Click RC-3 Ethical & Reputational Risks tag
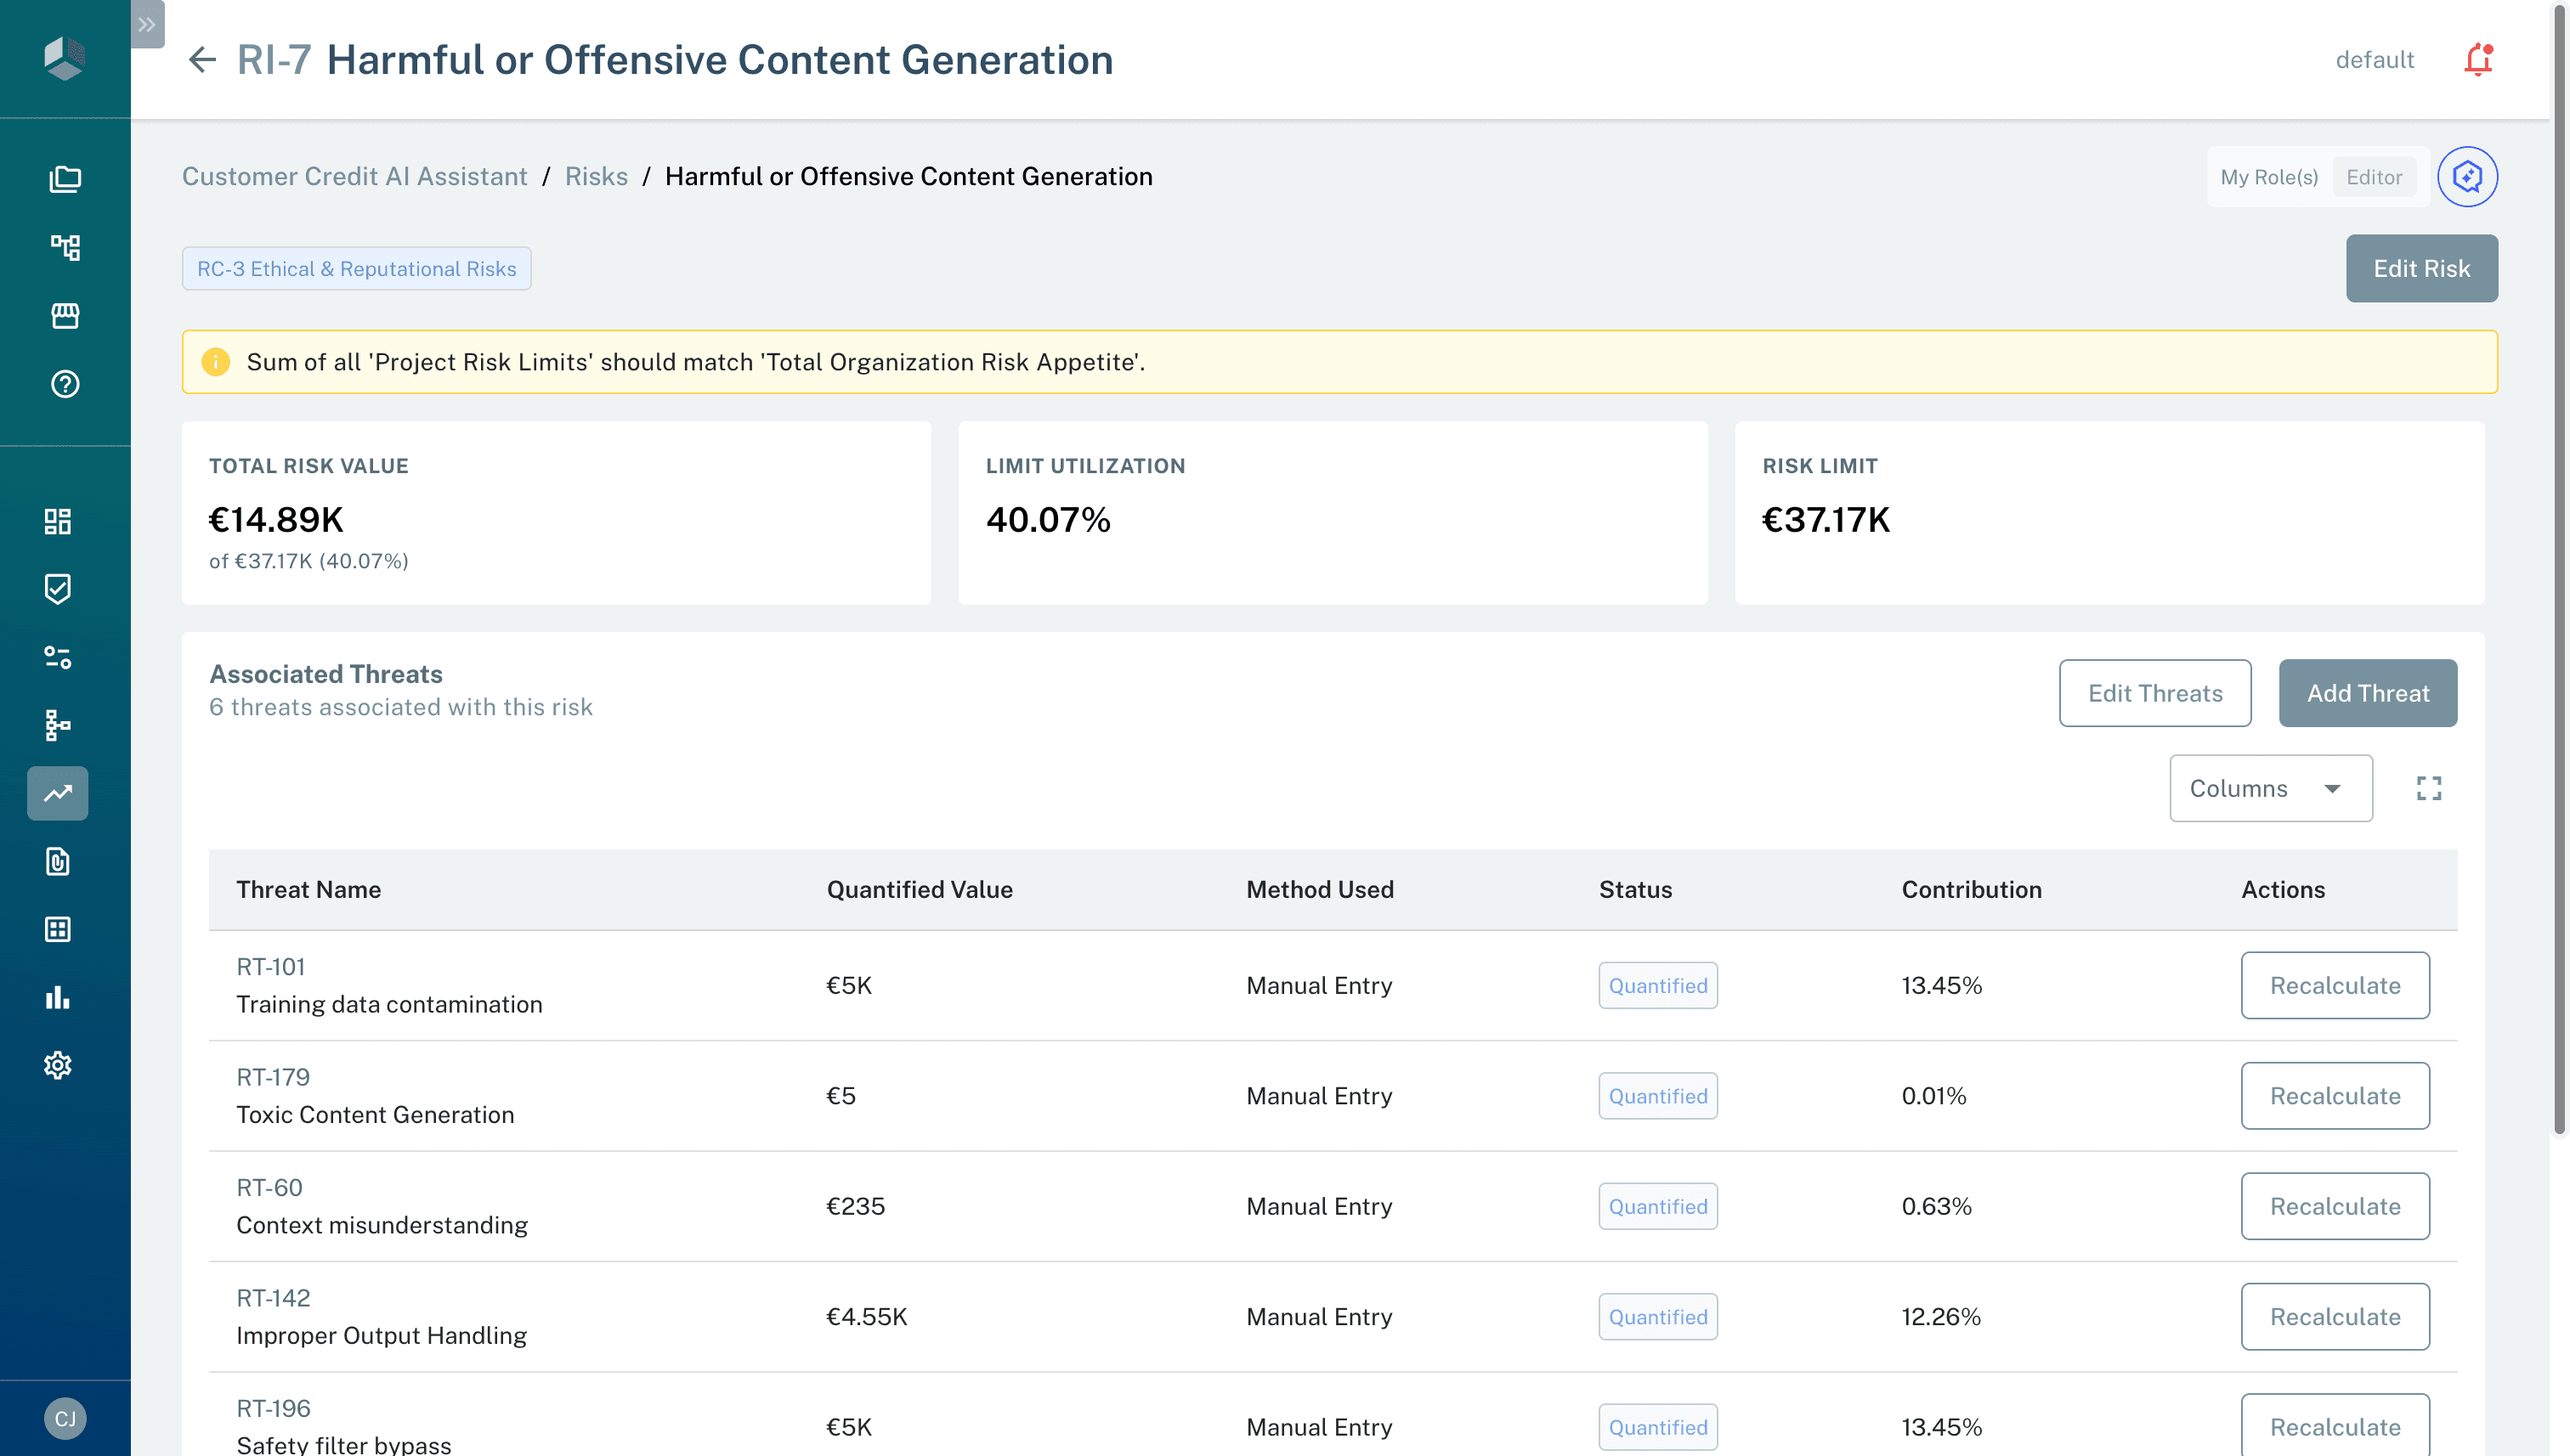 click(356, 268)
